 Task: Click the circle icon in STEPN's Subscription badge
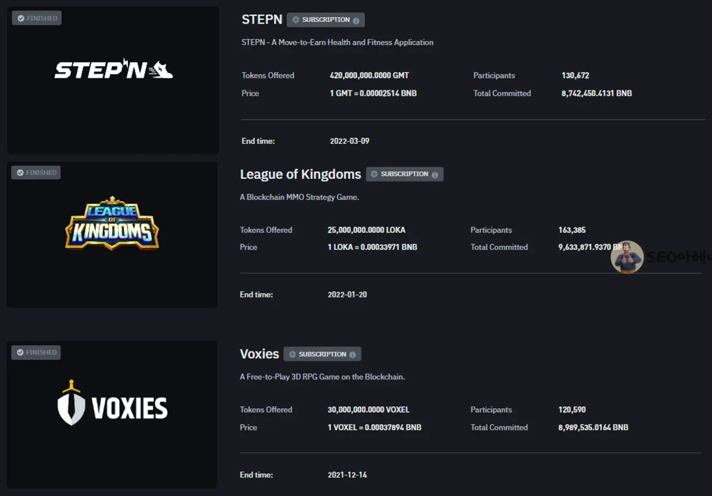click(x=296, y=20)
